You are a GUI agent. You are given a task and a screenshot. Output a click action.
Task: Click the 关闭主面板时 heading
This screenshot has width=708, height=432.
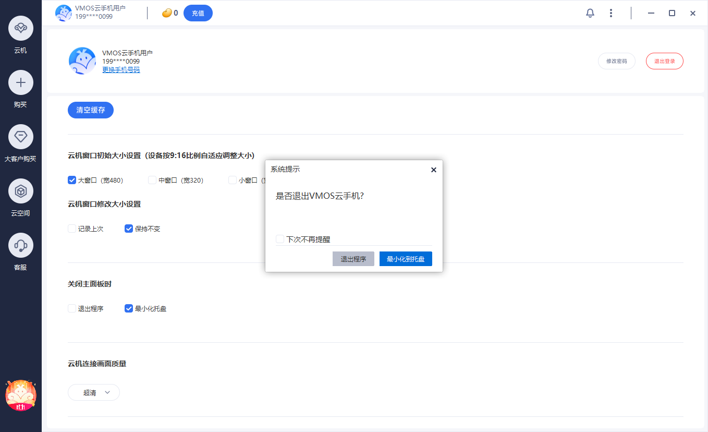(90, 284)
